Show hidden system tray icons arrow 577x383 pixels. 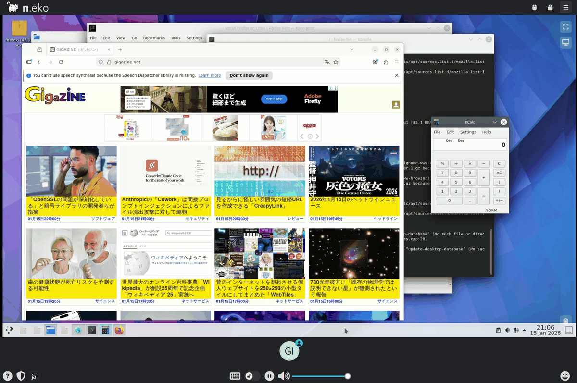(525, 330)
